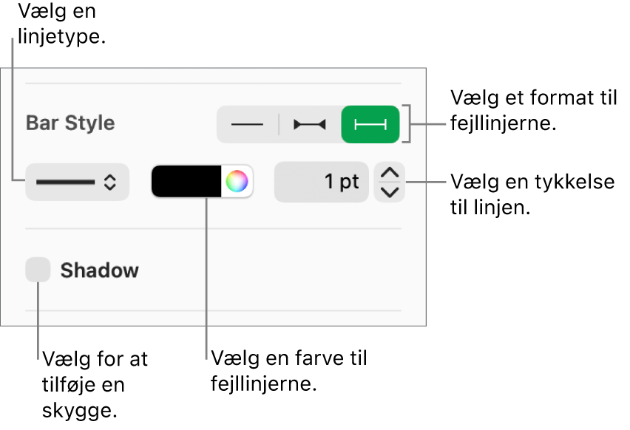Click the Bar Style label
The height and width of the screenshot is (430, 630).
pos(70,123)
